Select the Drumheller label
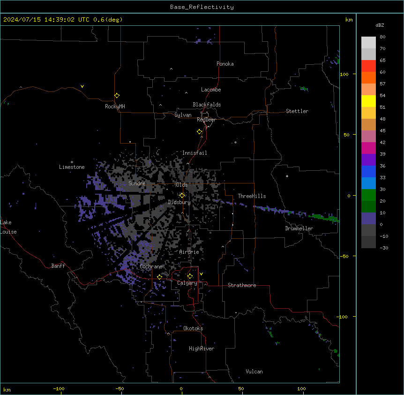 click(299, 228)
